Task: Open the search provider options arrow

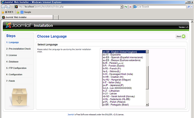Action: [x=192, y=7]
